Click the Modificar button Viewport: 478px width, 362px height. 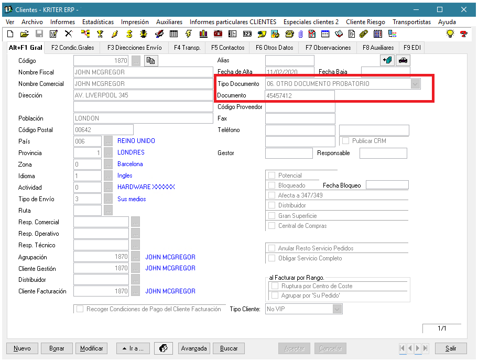(91, 348)
